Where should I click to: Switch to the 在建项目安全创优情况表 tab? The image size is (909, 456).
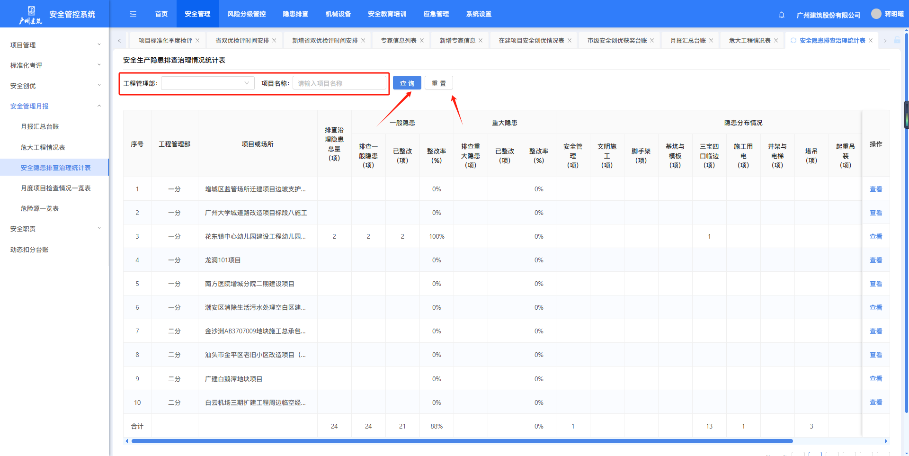(x=531, y=41)
